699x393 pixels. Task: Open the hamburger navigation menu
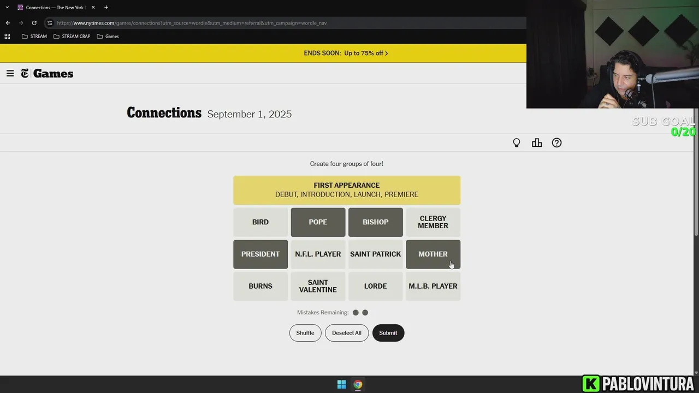pos(10,74)
